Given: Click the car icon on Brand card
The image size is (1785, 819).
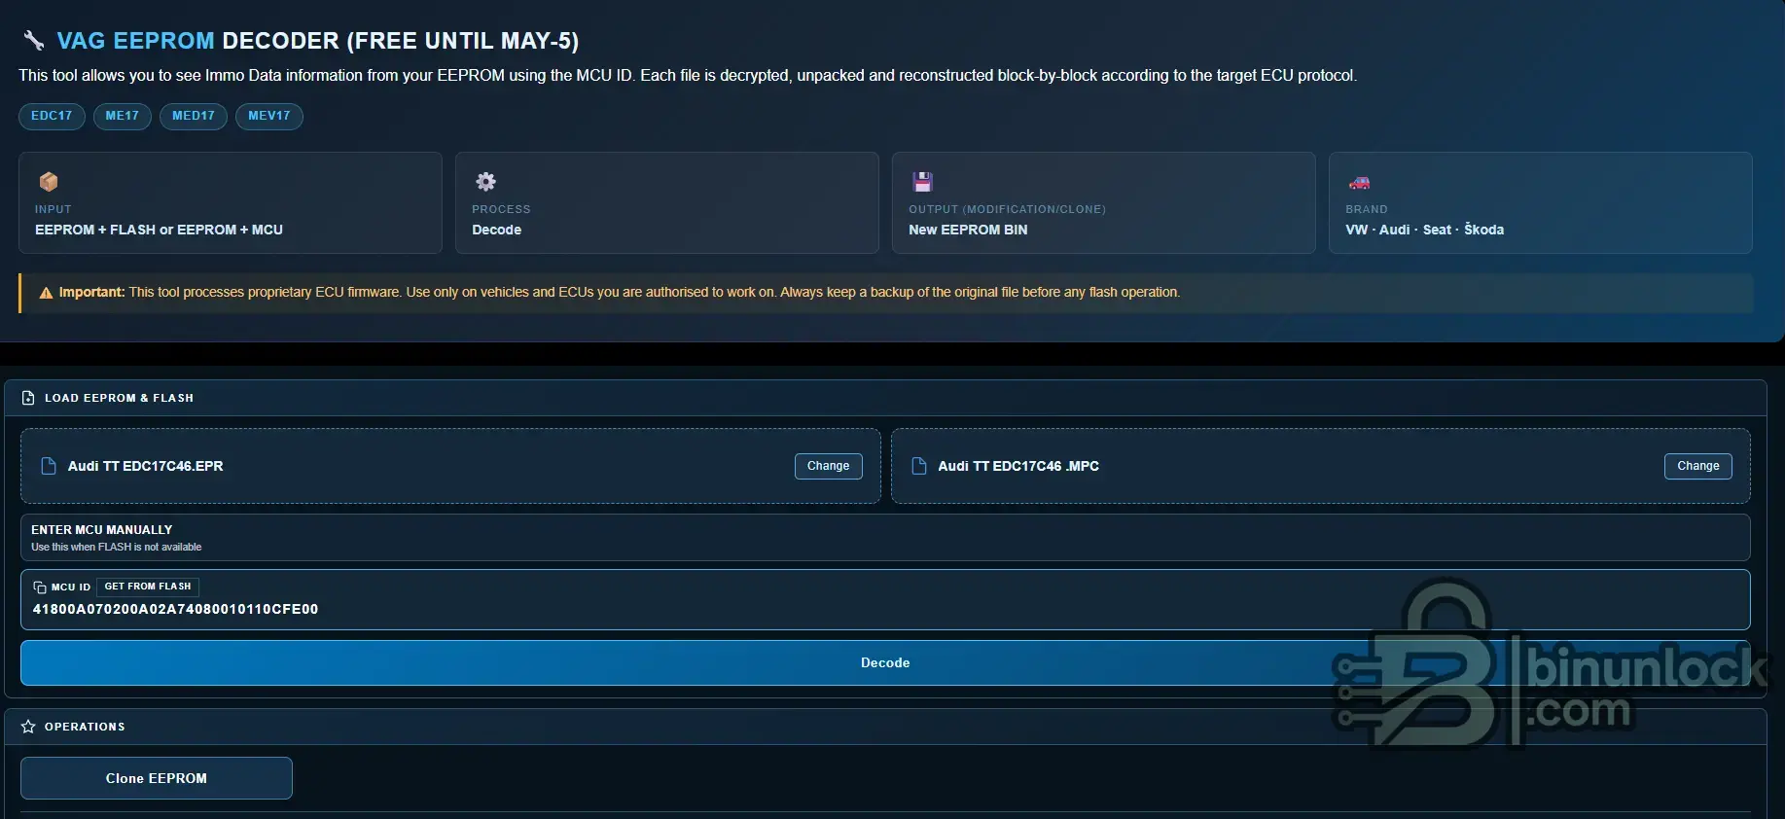Looking at the screenshot, I should pos(1359,183).
